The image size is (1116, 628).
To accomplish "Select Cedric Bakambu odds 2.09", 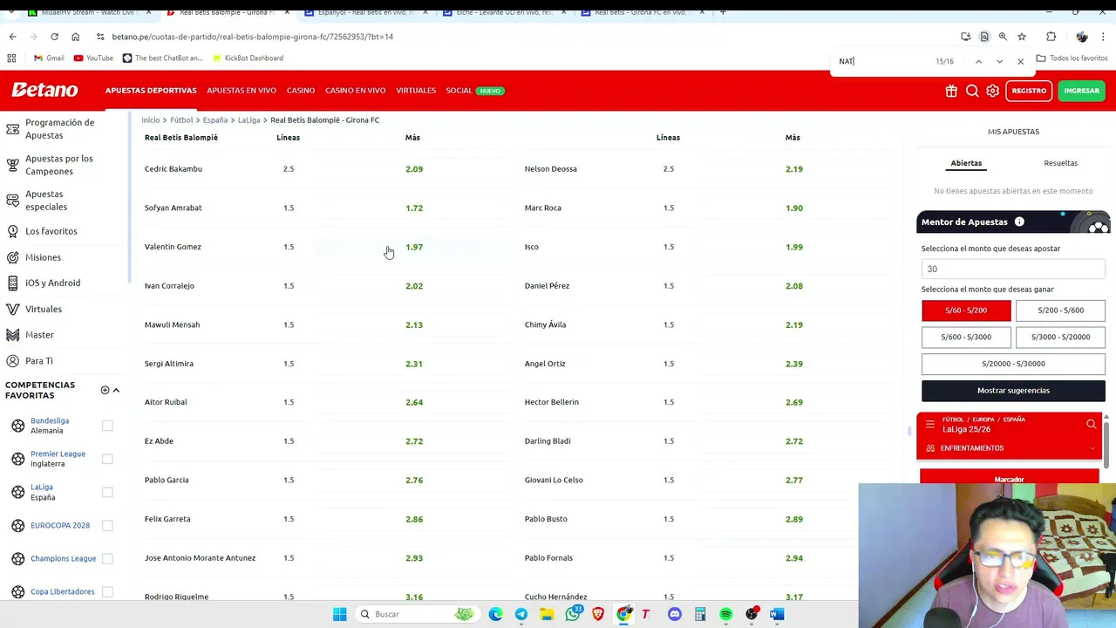I will (414, 169).
